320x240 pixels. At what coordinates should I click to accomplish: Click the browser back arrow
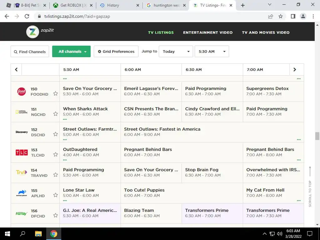[7, 16]
